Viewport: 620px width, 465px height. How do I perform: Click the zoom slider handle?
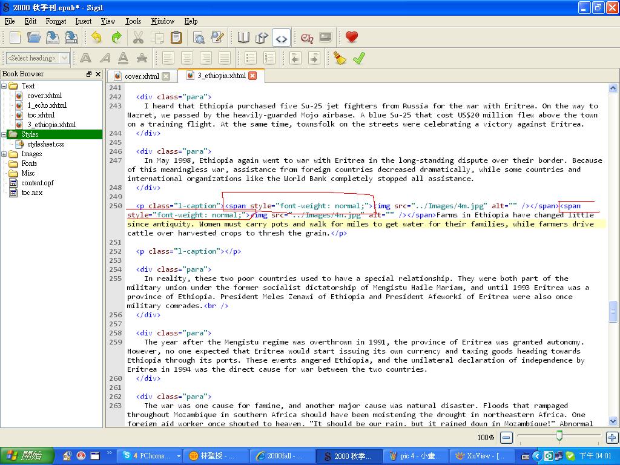coord(559,436)
